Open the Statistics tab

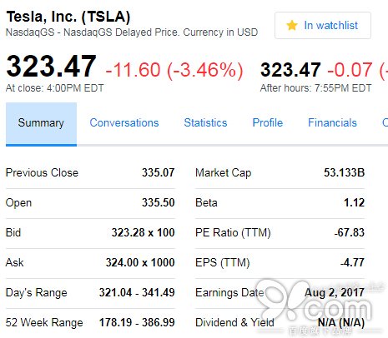(x=205, y=122)
